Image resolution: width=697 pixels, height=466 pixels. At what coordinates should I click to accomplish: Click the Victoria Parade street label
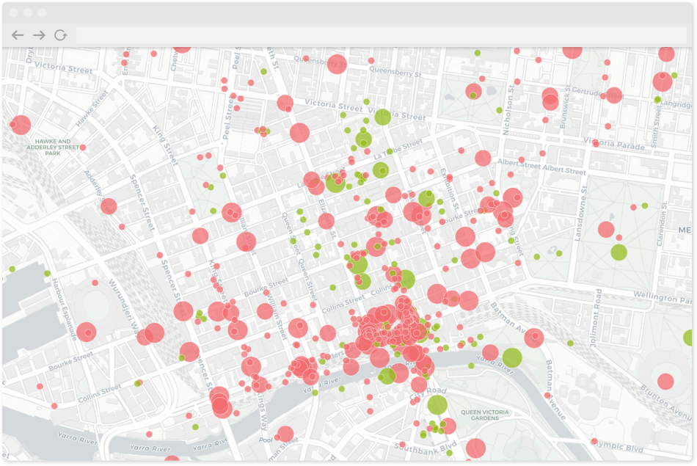tap(614, 143)
